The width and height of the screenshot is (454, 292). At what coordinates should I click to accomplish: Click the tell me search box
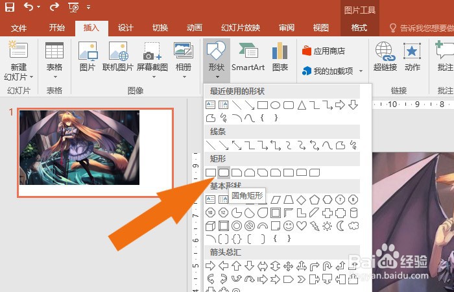pos(422,28)
